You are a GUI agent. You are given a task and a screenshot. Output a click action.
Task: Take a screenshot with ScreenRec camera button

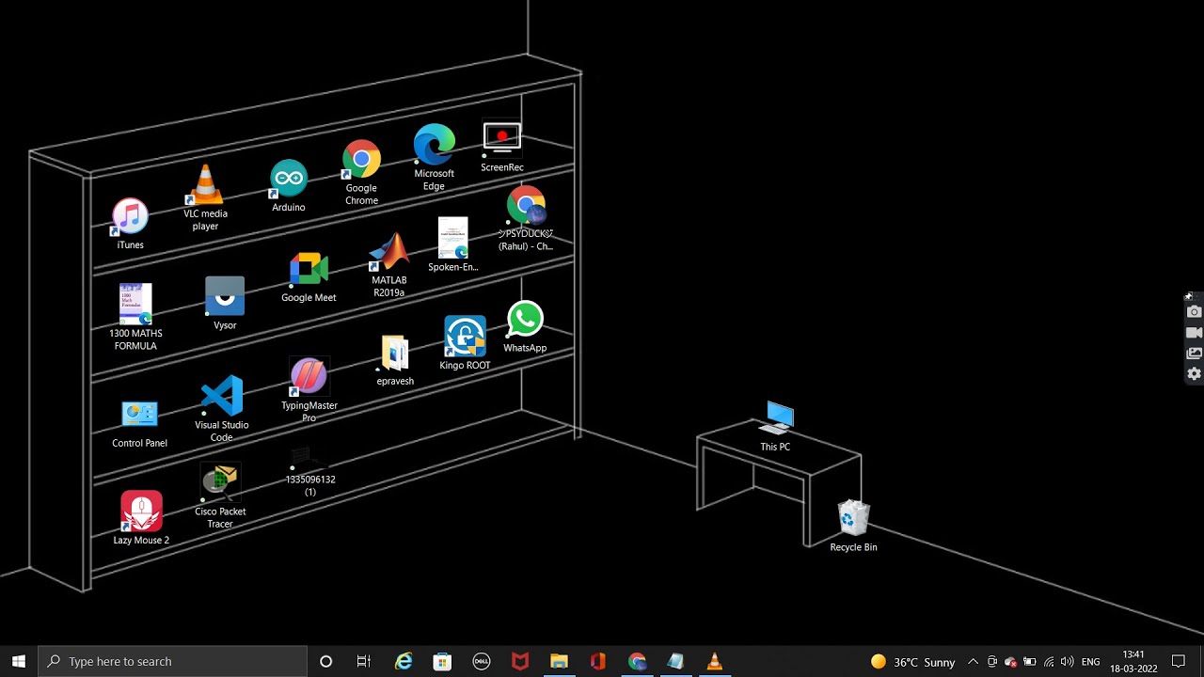point(1194,312)
